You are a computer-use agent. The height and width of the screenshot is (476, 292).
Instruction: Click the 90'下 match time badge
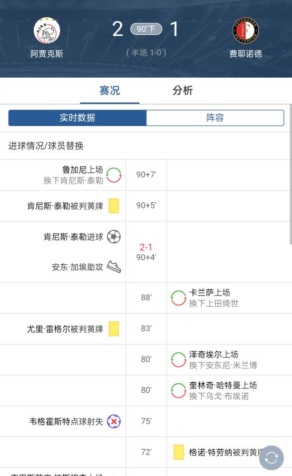click(146, 29)
